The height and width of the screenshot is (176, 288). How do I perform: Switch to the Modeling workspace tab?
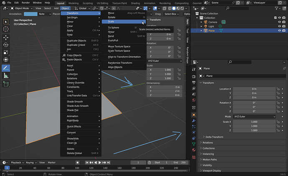[73, 3]
